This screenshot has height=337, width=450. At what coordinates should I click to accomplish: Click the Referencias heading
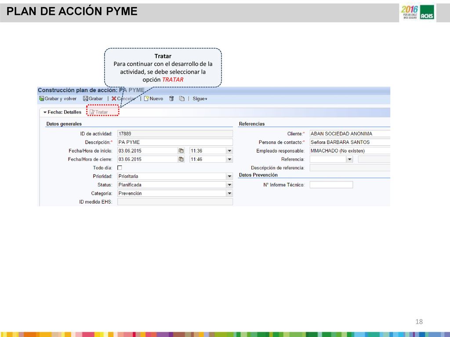coord(252,124)
